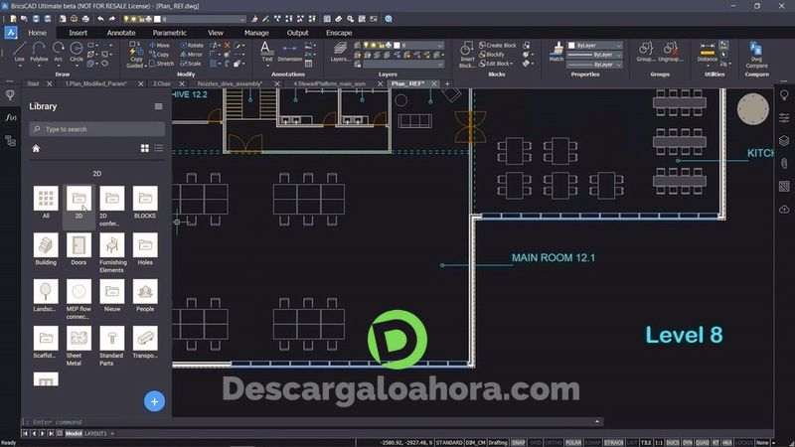
Task: Open the Landscape library category
Action: [46, 295]
